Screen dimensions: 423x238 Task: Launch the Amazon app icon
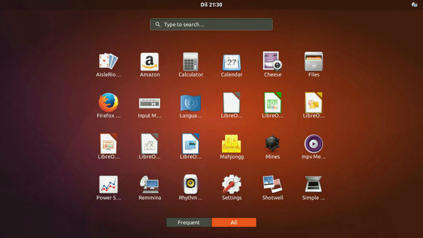pos(150,62)
